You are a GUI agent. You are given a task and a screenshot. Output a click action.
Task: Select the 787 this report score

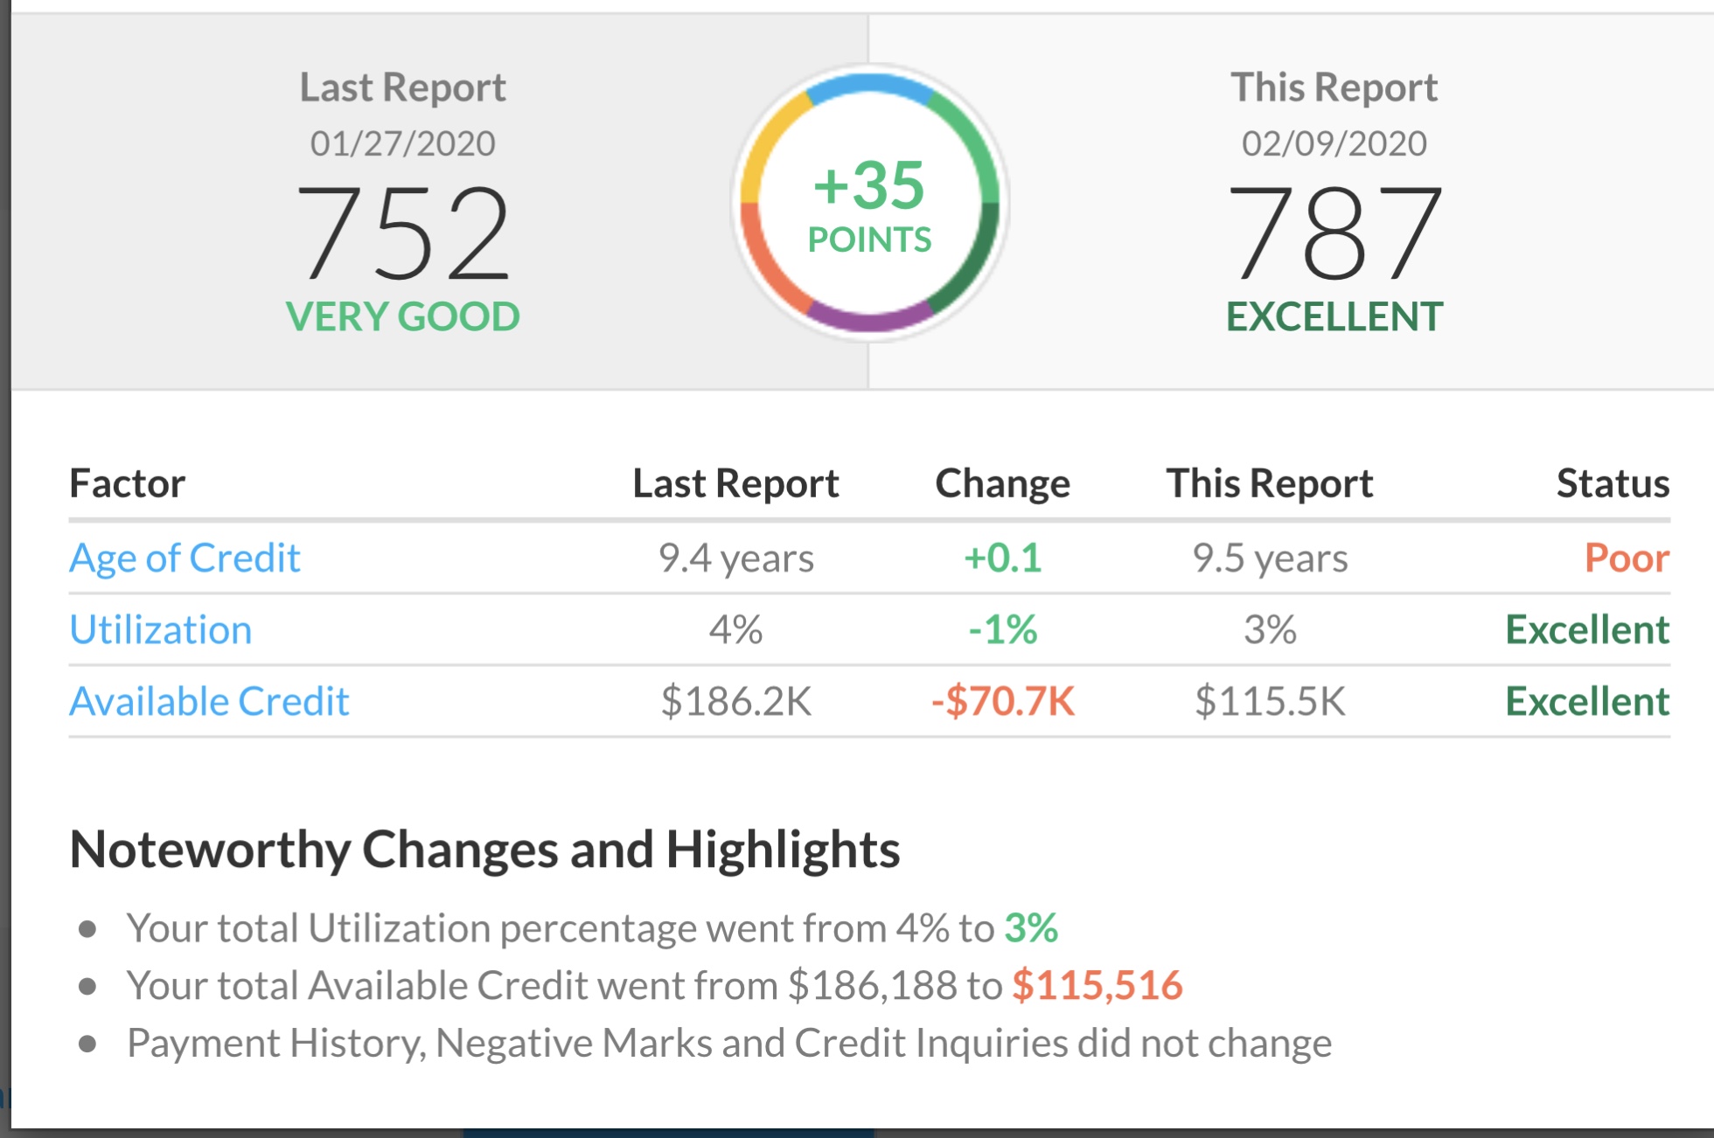click(x=1334, y=234)
